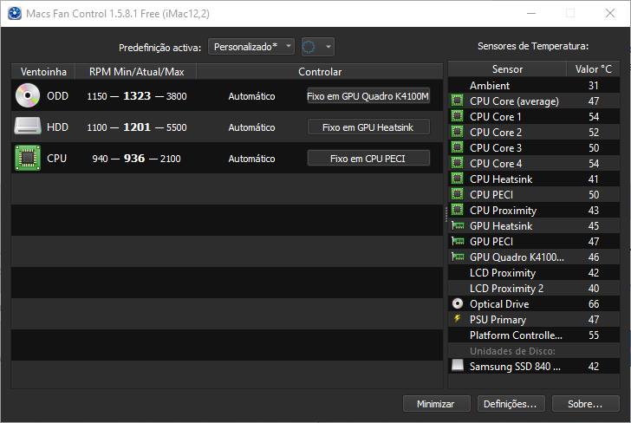Viewport: 631px width, 423px height.
Task: Click the preset gear icon
Action: click(x=309, y=47)
